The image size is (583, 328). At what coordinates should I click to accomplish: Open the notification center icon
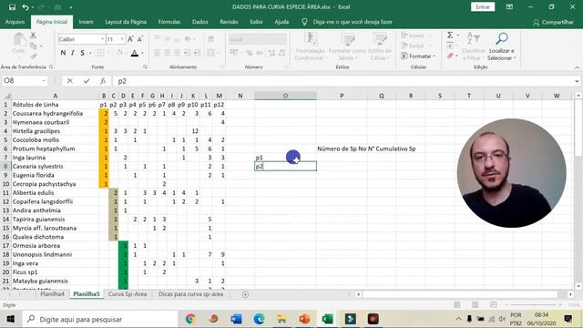coord(568,319)
